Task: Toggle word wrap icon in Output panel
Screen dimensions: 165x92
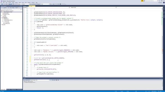Action: click(x=58, y=80)
